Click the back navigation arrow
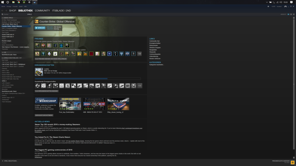296x166 pixels. click(2, 11)
